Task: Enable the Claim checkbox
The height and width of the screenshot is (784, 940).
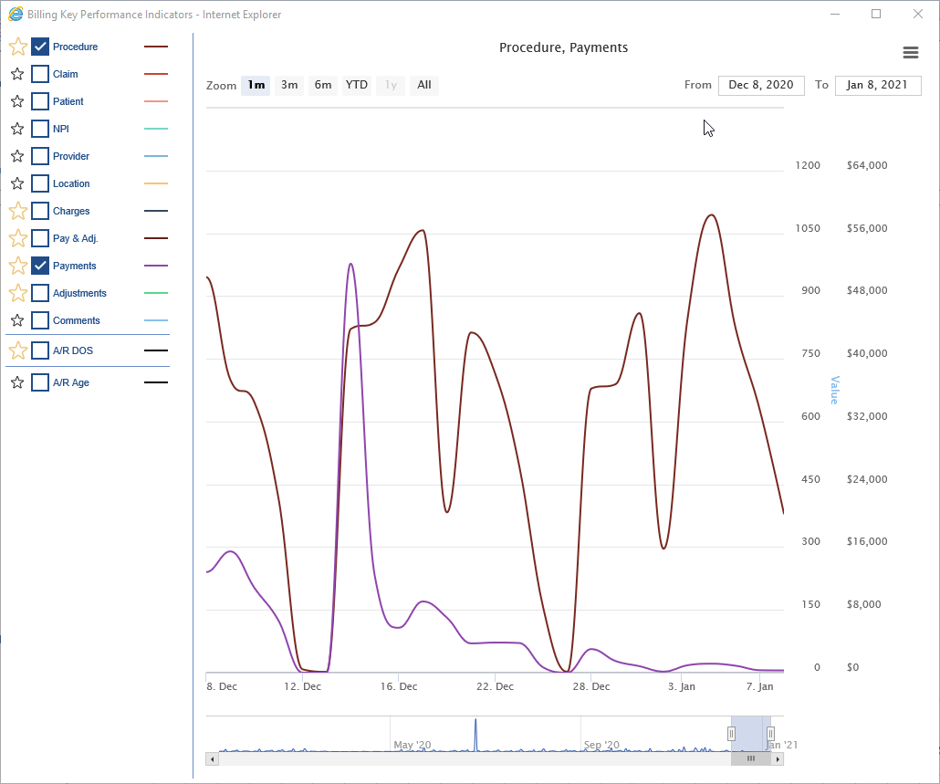Action: point(40,74)
